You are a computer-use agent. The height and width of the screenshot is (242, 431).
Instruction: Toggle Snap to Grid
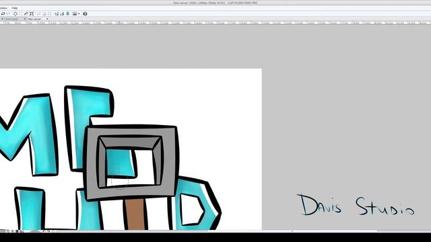(67, 13)
